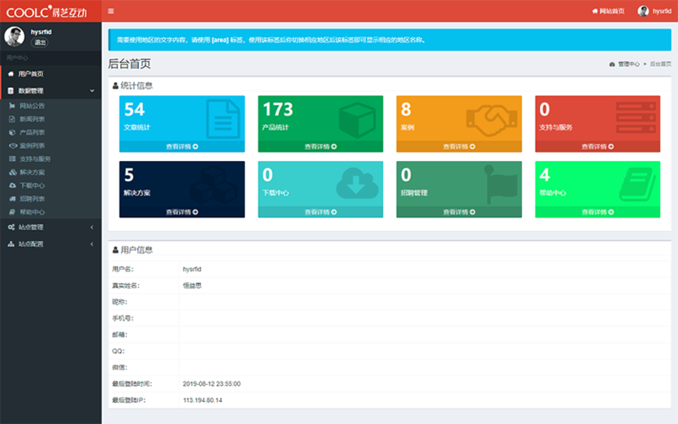The image size is (678, 424).
Task: Open 产品列表 in the sidebar
Action: click(x=32, y=132)
